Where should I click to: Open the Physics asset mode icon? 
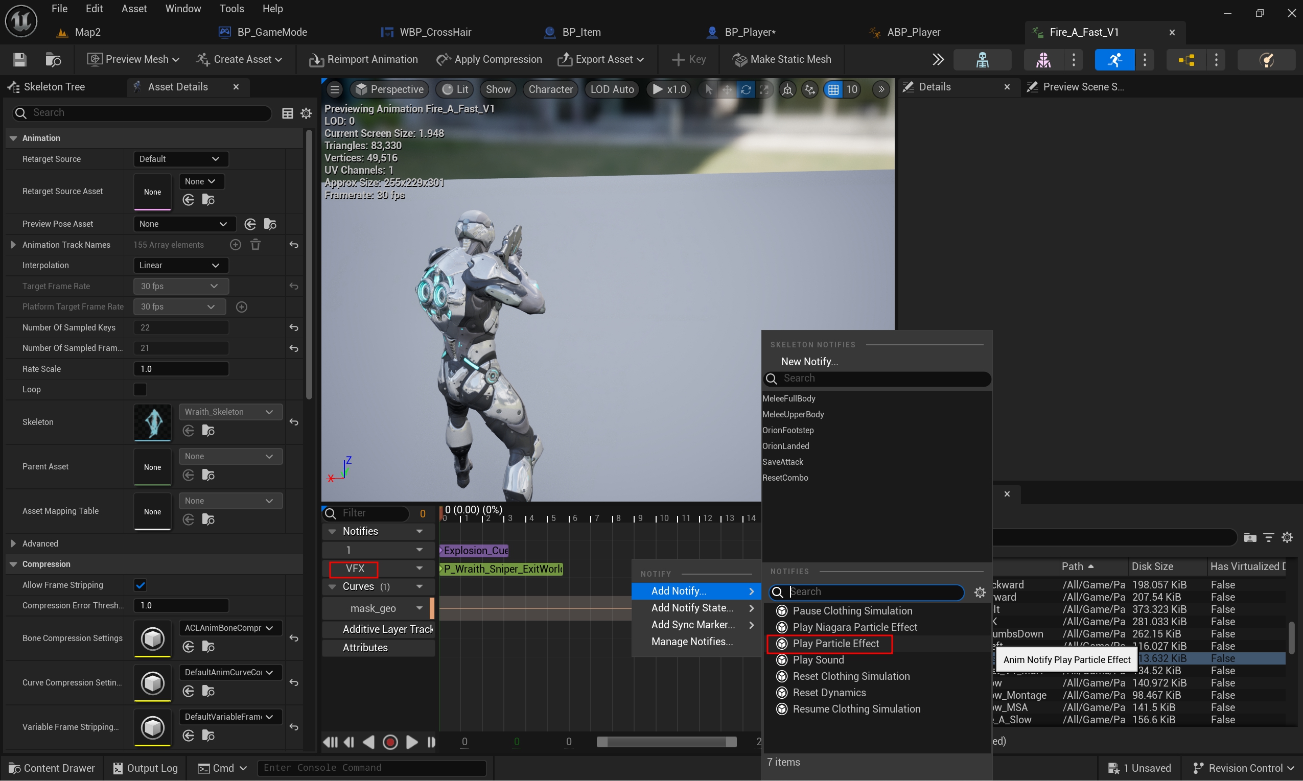[x=1266, y=59]
